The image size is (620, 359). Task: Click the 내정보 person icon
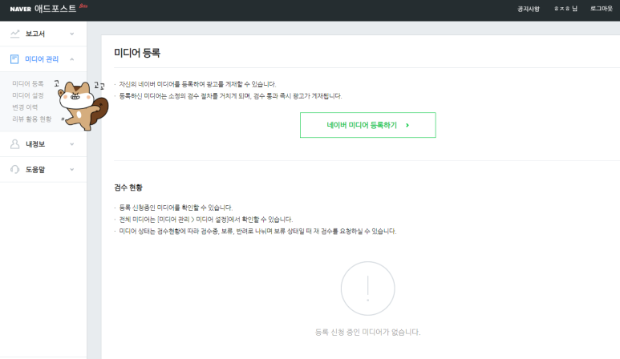pyautogui.click(x=15, y=144)
